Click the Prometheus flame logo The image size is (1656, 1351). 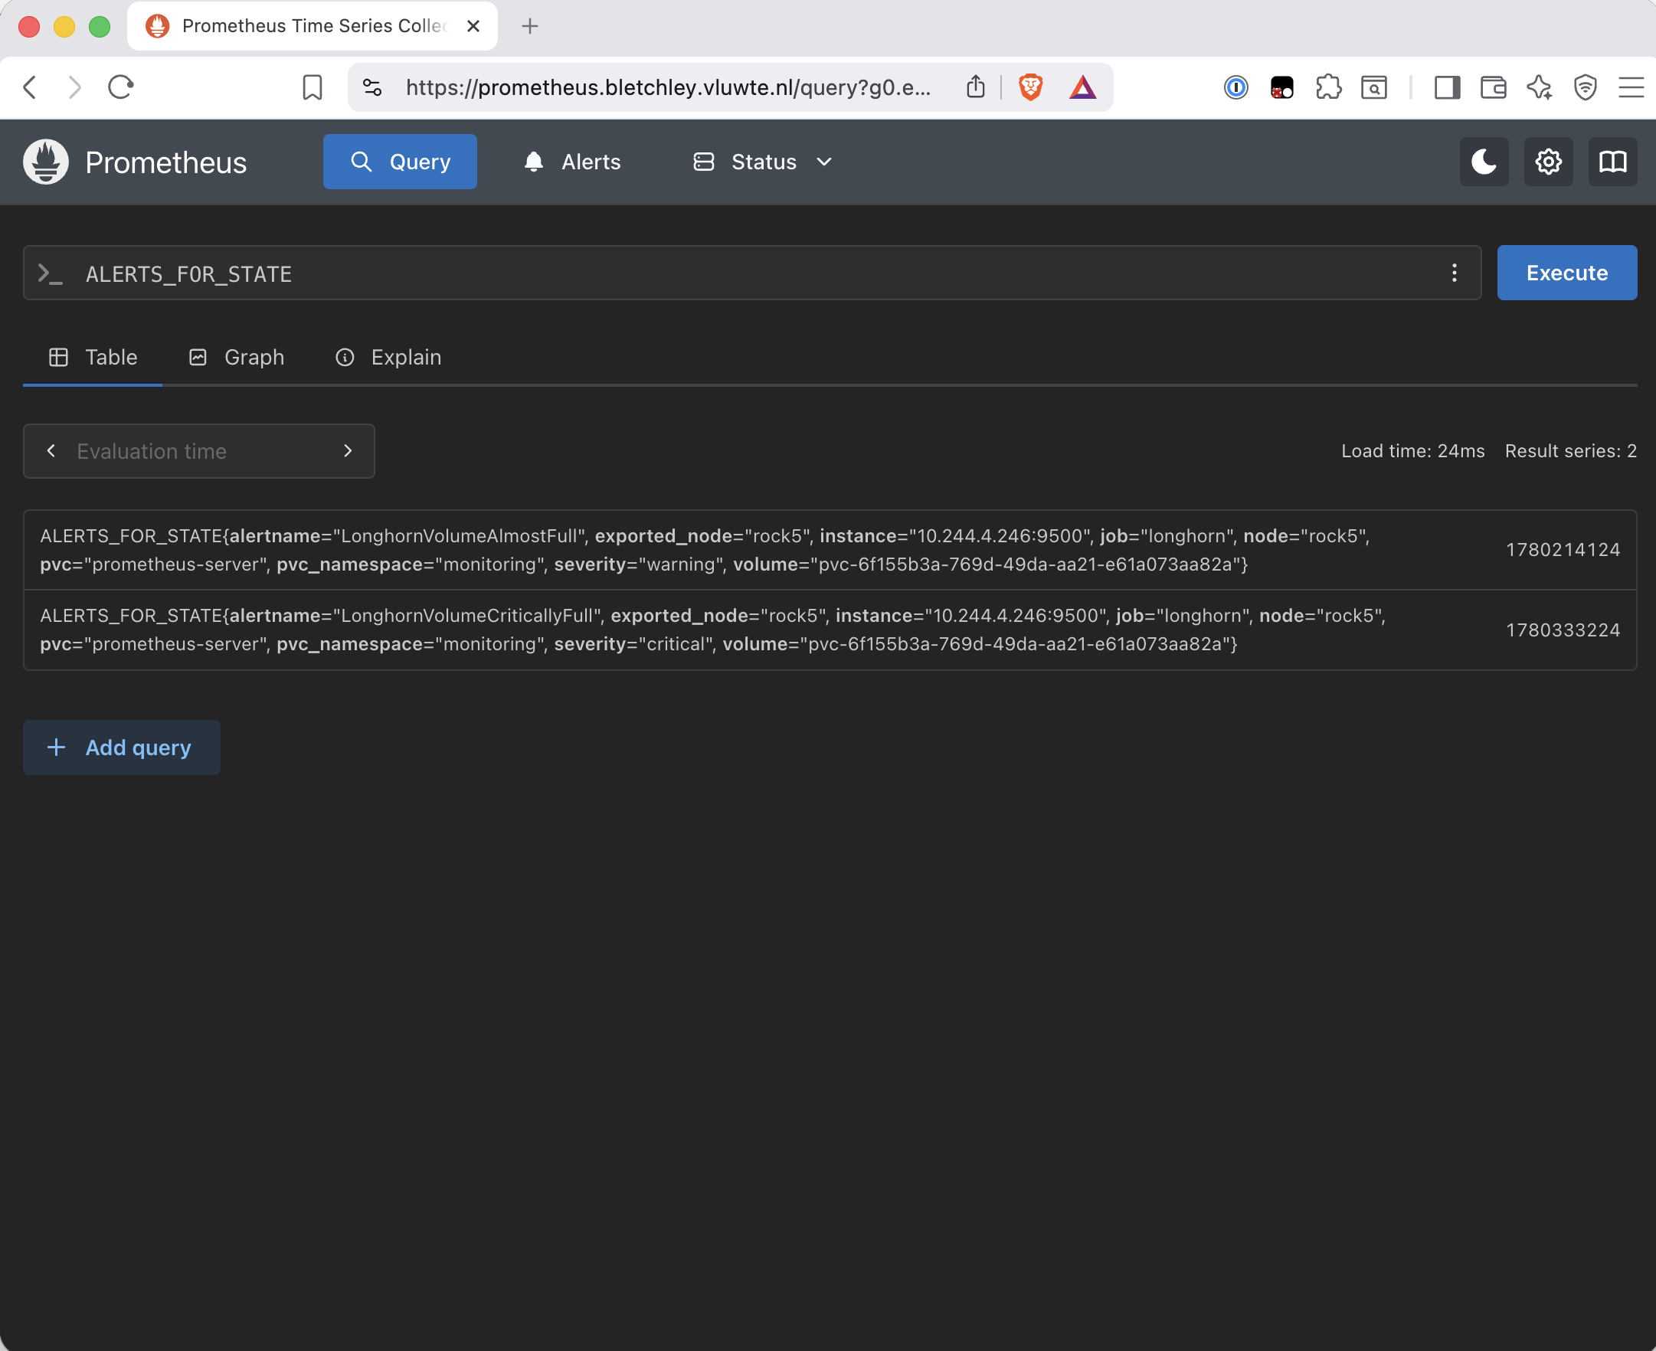(46, 162)
